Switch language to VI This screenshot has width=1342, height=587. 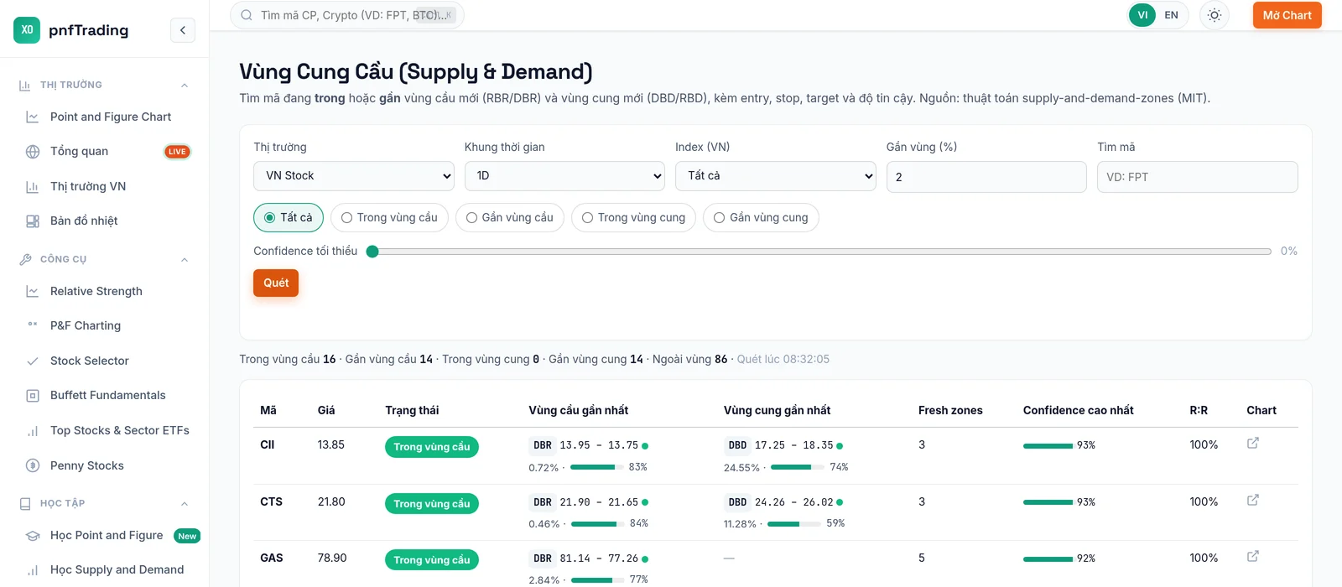point(1142,15)
